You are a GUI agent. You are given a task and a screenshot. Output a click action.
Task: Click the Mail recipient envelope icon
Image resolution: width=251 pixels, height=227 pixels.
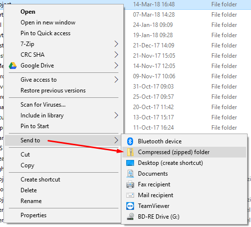point(130,195)
